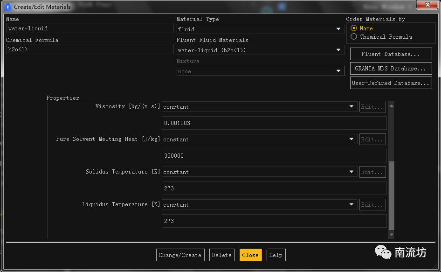This screenshot has height=272, width=441.
Task: Click the Change/Create button
Action: (x=180, y=255)
